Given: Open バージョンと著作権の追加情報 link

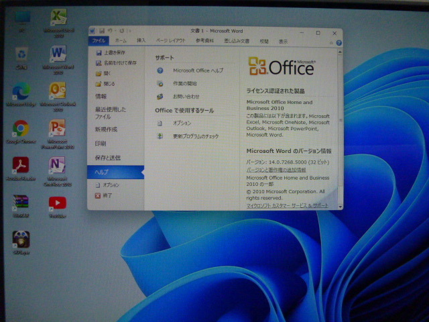Looking at the screenshot, I should (x=275, y=170).
